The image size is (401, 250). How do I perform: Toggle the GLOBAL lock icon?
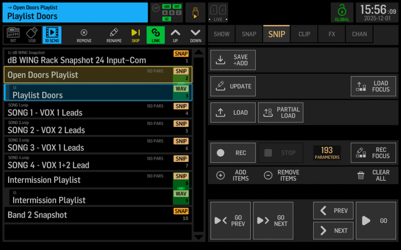342,12
